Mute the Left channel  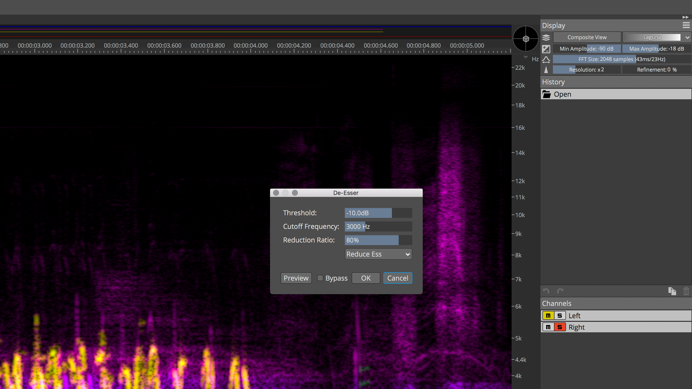548,316
